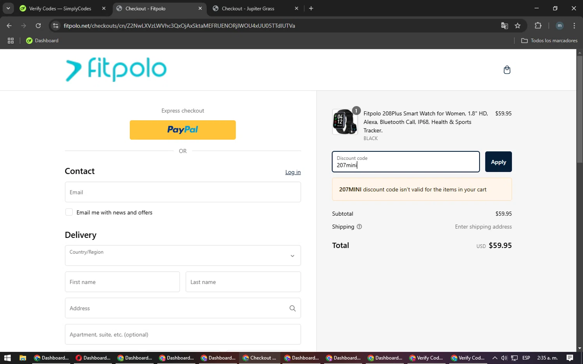Switch to Checkout - Jupiter Grass tab
This screenshot has height=364, width=583.
click(x=248, y=8)
